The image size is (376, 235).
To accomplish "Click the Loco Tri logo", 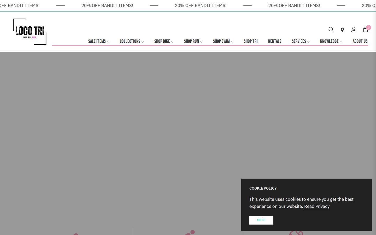I will tap(30, 32).
